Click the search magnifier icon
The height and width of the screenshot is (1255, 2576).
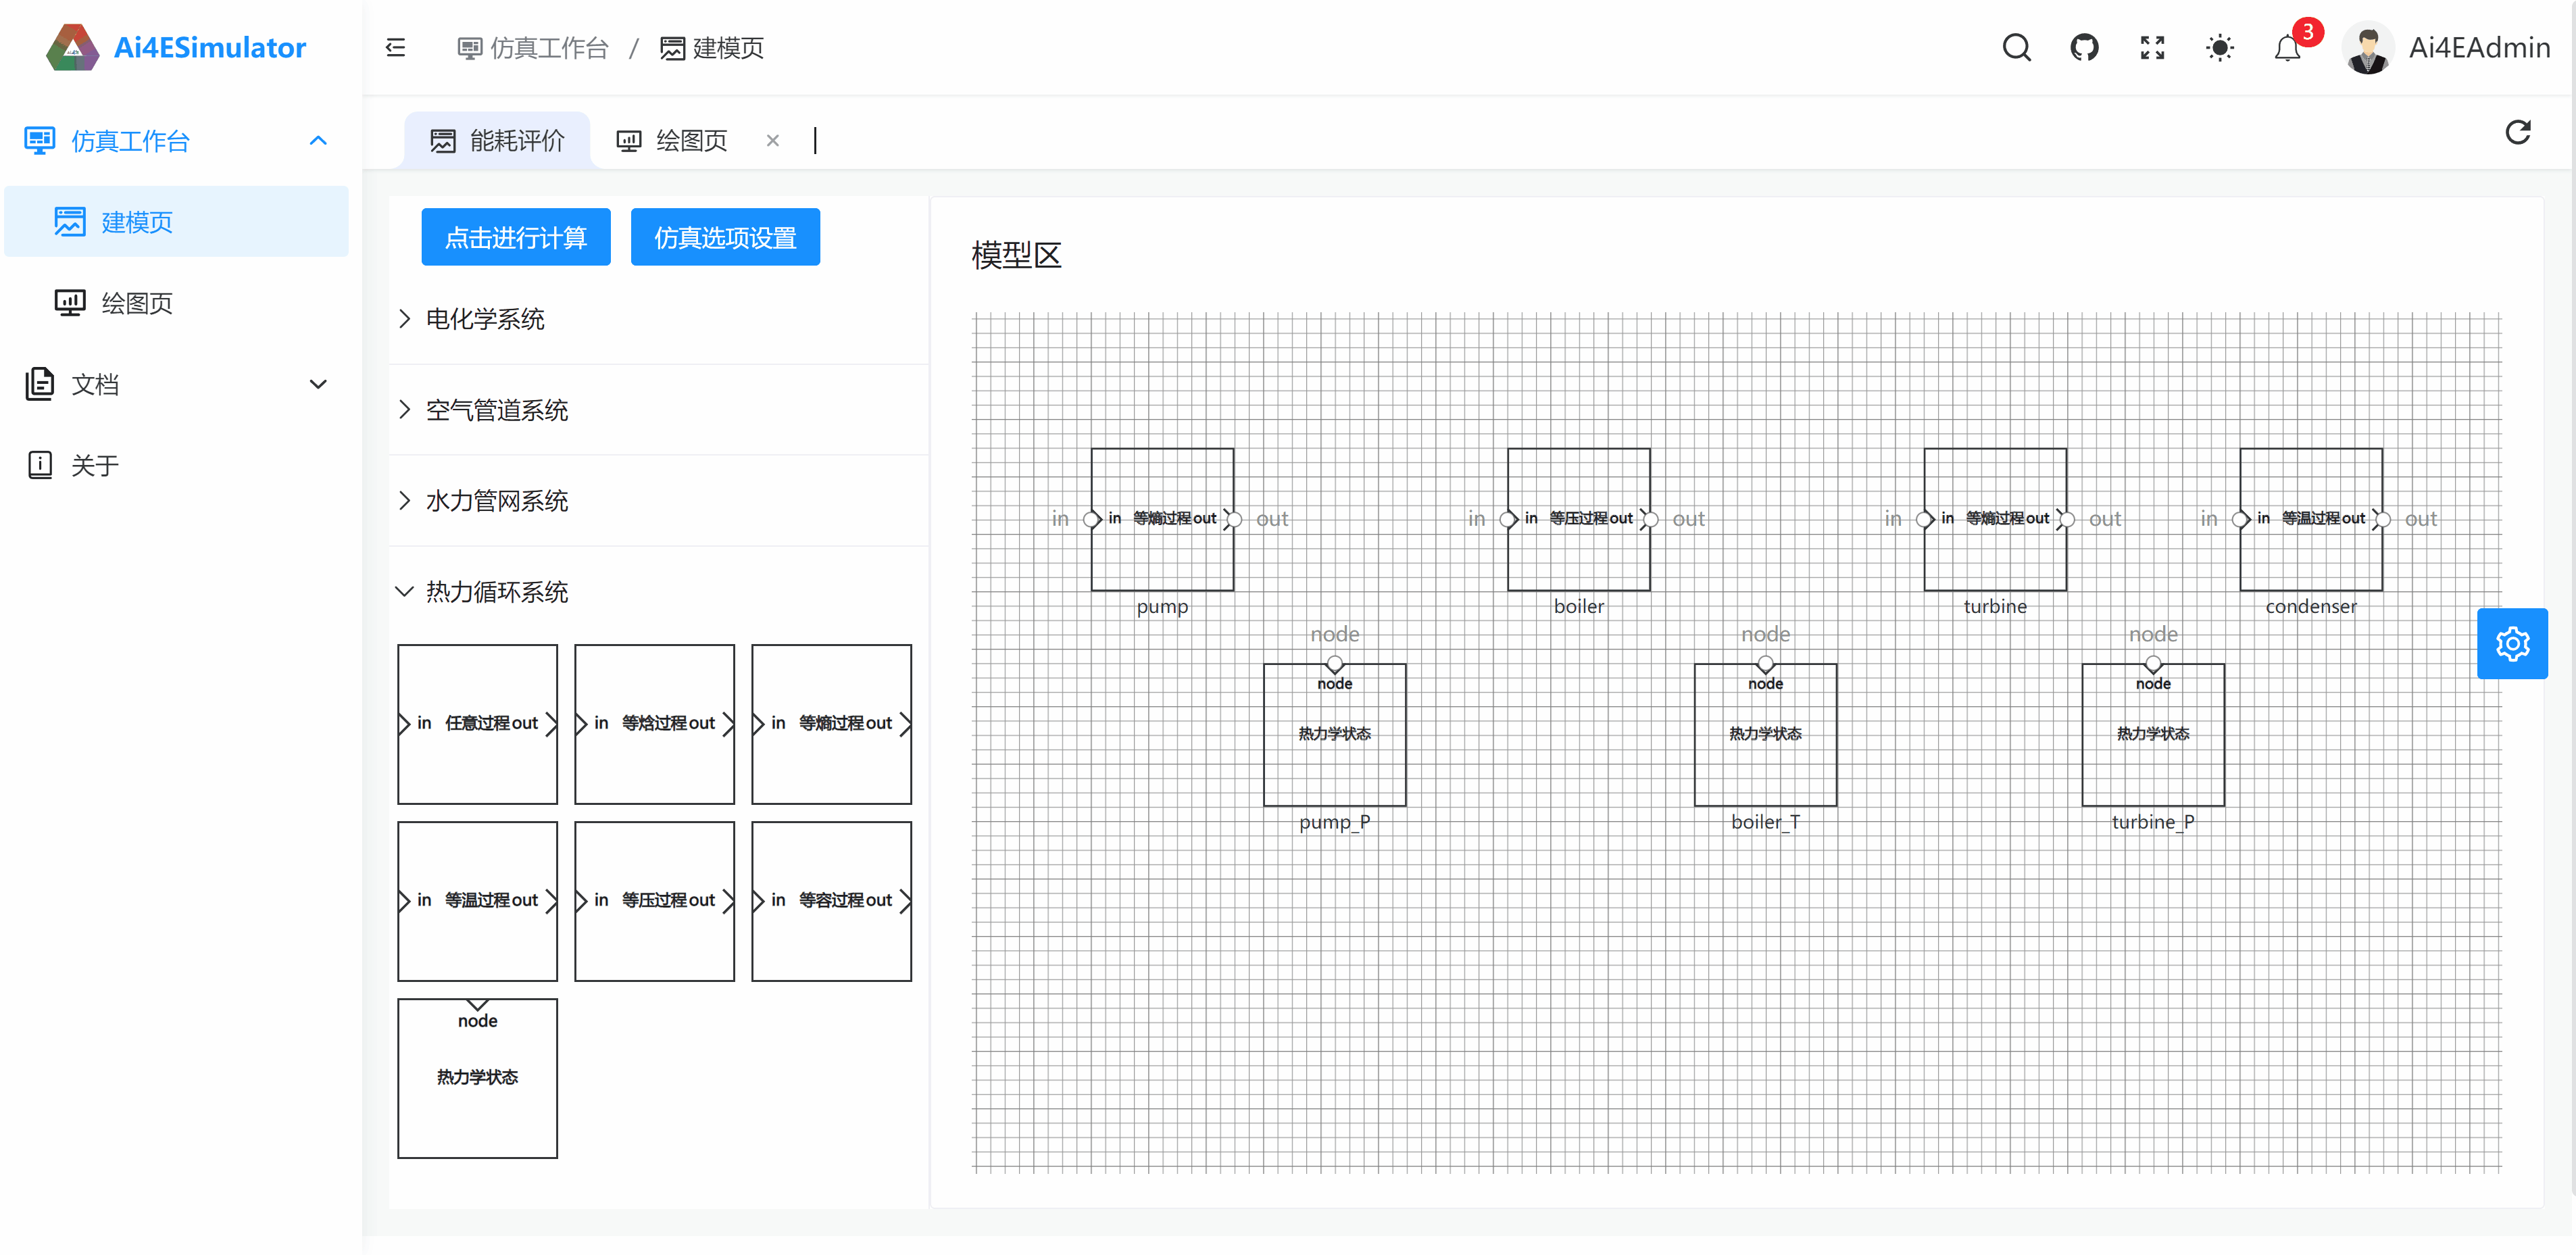pos(2016,47)
